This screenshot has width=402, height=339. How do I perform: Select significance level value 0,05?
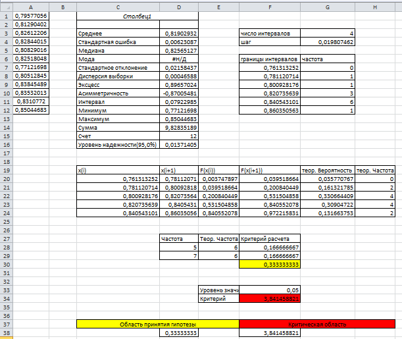point(270,290)
